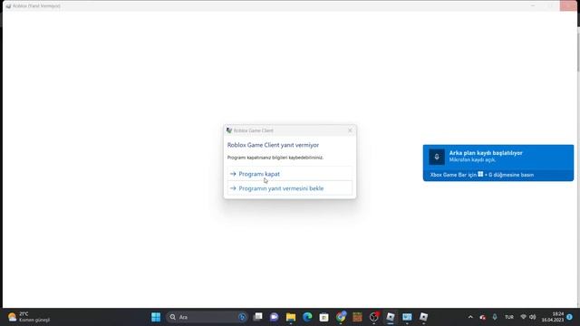Open the weather widget showing Kısmen güneşli

pos(28,317)
